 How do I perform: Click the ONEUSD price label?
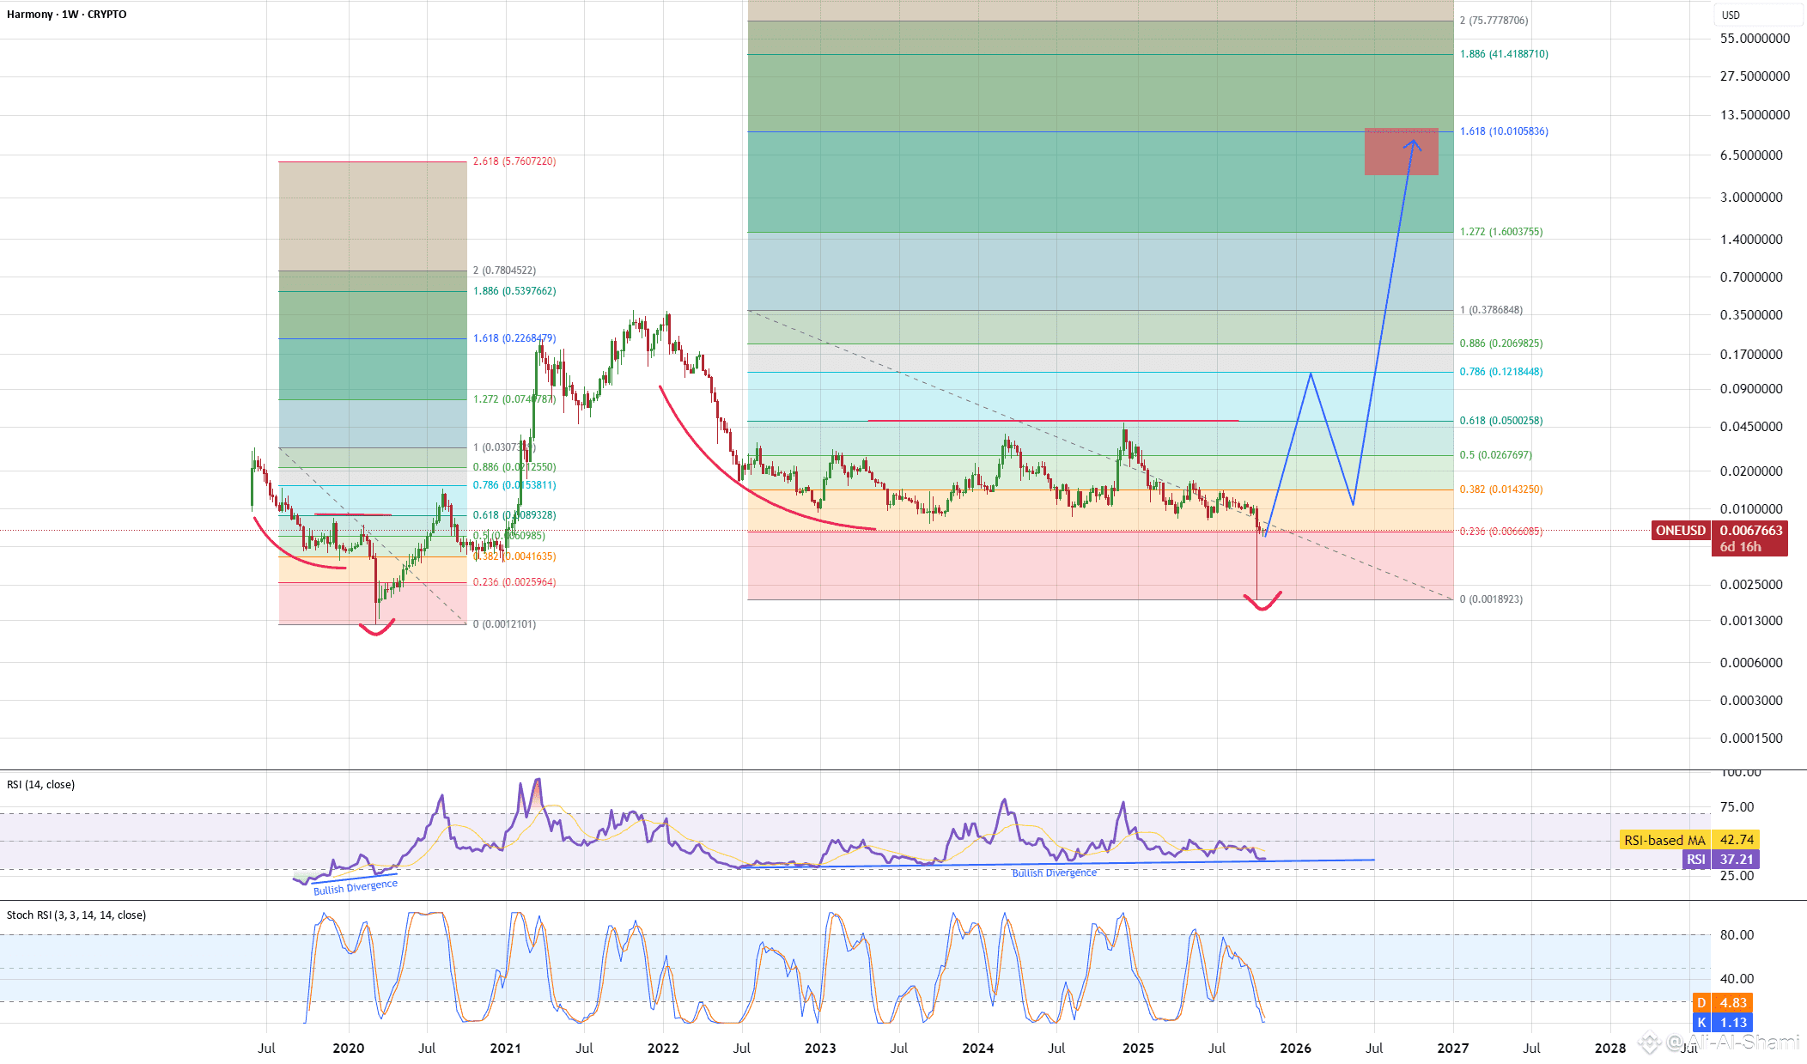1681,531
